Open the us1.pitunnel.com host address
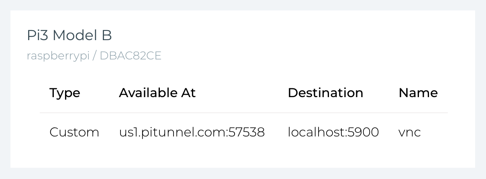The height and width of the screenshot is (179, 486). (x=172, y=132)
